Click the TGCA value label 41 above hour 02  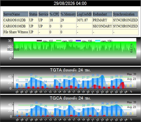point(116,103)
